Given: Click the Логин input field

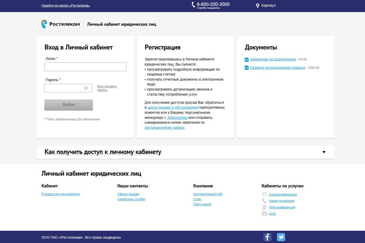Looking at the screenshot, I should pos(85,67).
